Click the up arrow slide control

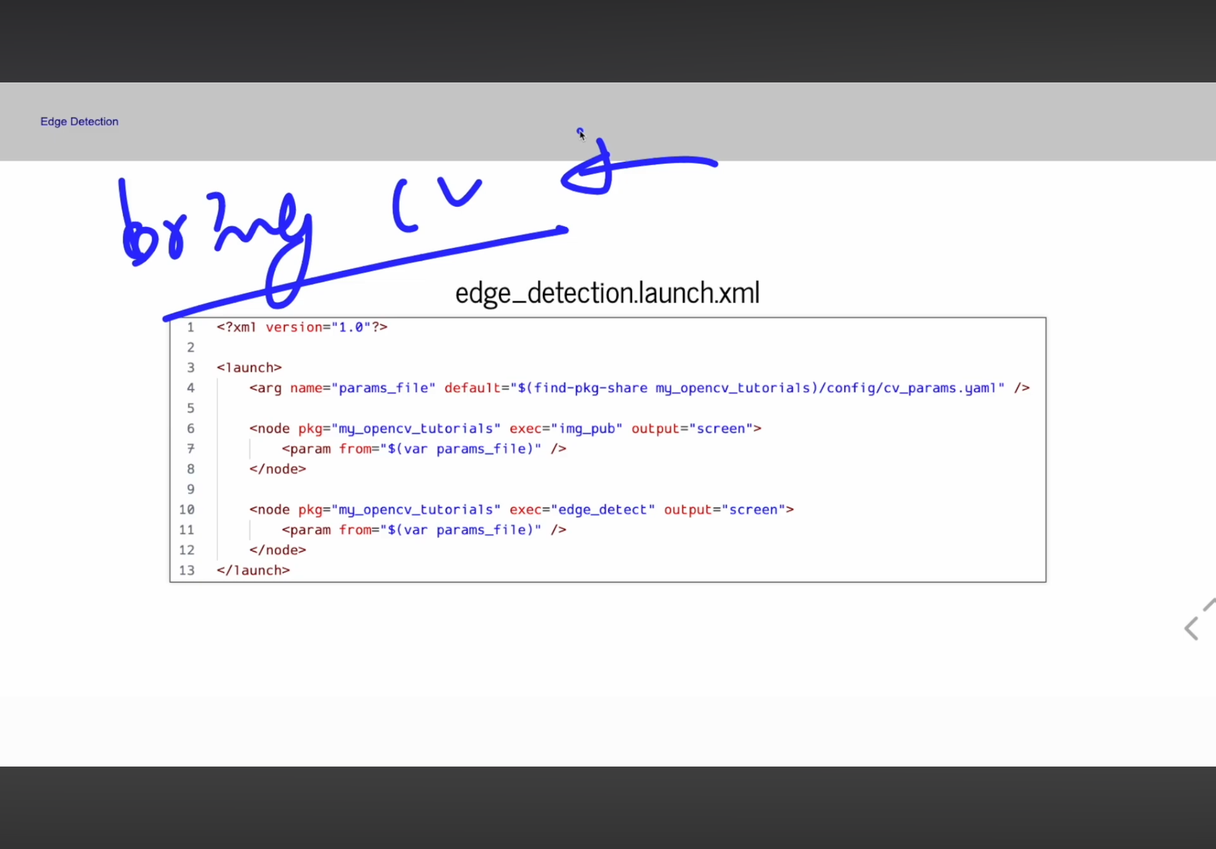pyautogui.click(x=1210, y=605)
